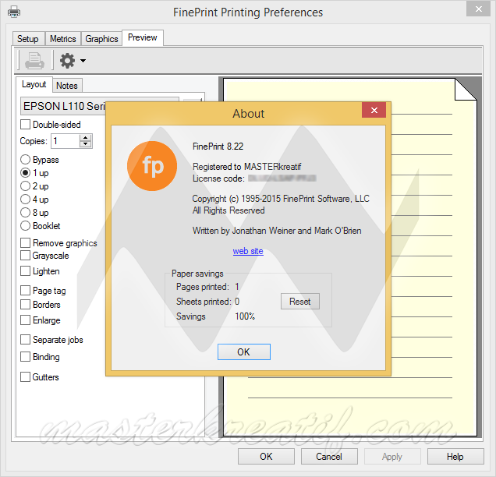Click the blurred License code value
The height and width of the screenshot is (477, 496).
[282, 178]
